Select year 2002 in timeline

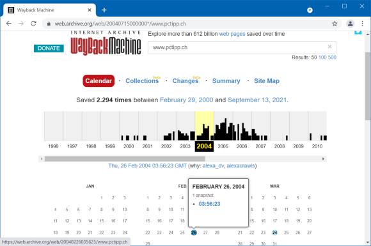point(166,146)
